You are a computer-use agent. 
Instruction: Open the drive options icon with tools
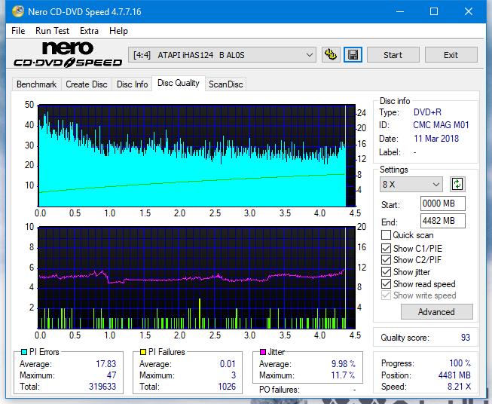click(x=331, y=55)
